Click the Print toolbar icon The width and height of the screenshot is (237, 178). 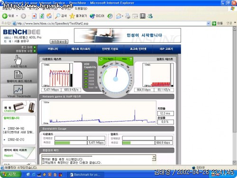pyautogui.click(x=128, y=16)
